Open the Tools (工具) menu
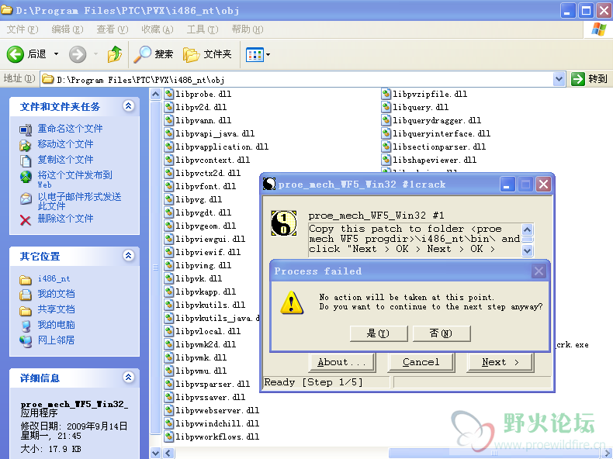Viewport: 613px width, 459px height. [x=202, y=29]
